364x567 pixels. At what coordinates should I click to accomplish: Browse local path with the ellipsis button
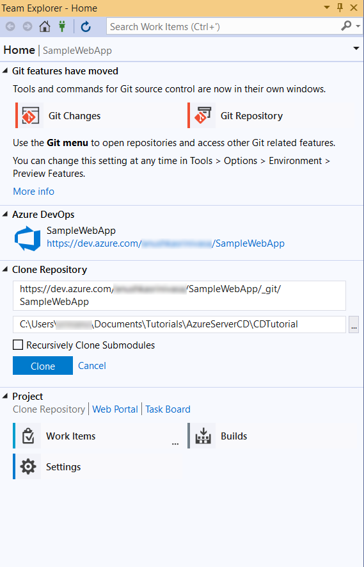click(354, 325)
